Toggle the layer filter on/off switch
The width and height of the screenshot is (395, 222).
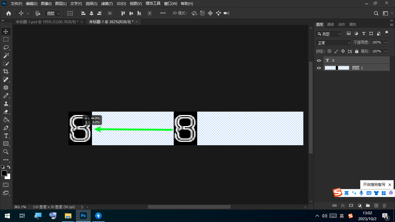click(x=387, y=34)
